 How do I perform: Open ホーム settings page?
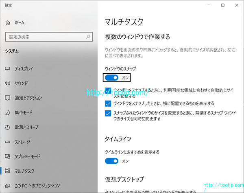(x=20, y=23)
